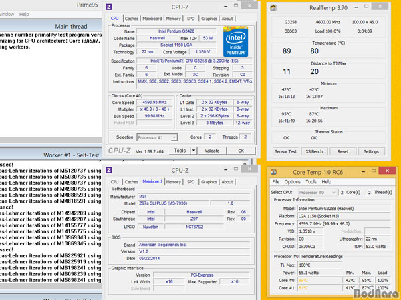Click the CPU-Z app icon in top window
Viewport: 401px width, 300px height.
pos(109,7)
